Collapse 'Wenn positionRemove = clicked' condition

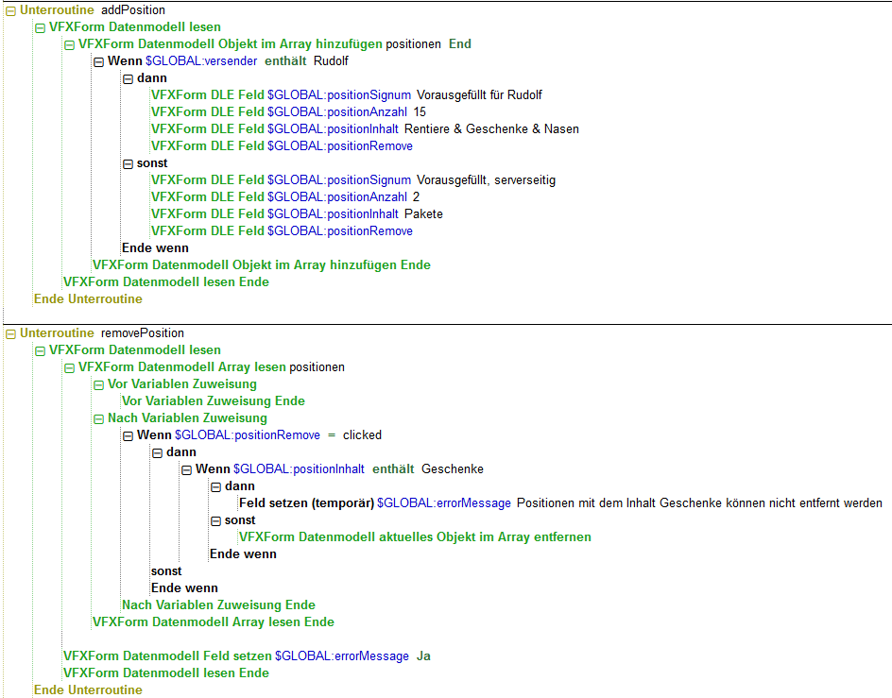pos(128,435)
